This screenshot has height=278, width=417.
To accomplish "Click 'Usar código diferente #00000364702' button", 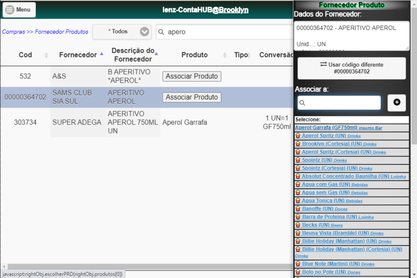I will [x=351, y=68].
